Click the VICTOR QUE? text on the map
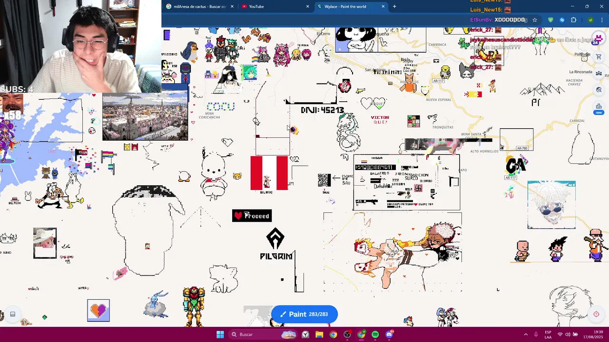 coord(380,120)
